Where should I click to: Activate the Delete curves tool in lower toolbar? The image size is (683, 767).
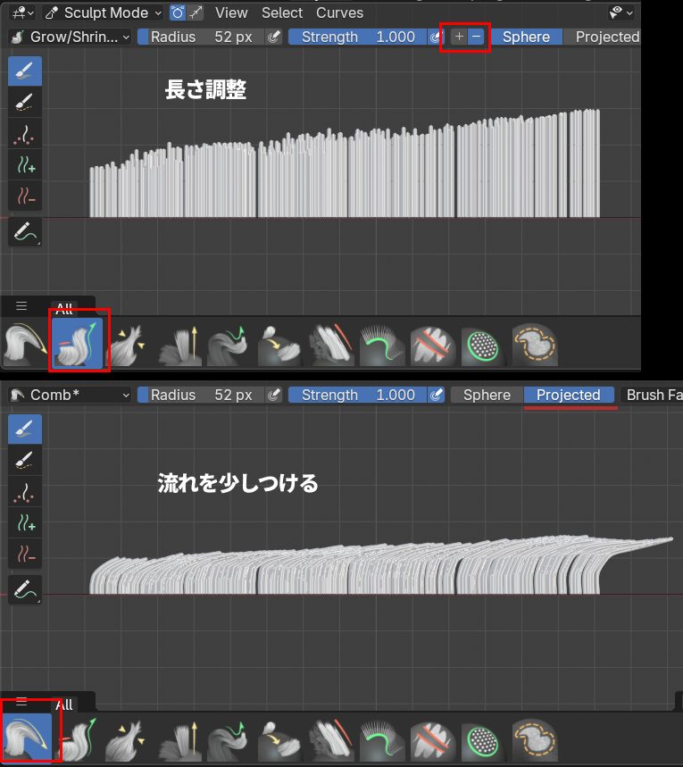click(x=24, y=554)
